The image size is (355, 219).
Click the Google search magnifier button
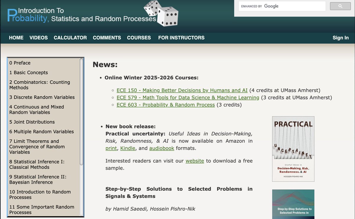click(340, 6)
